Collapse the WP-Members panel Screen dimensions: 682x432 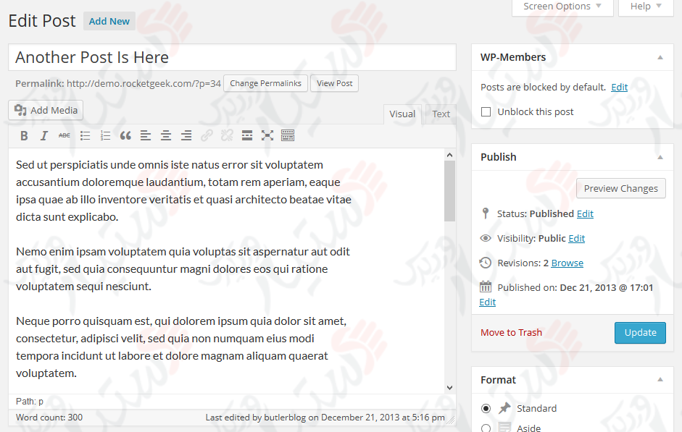(660, 56)
